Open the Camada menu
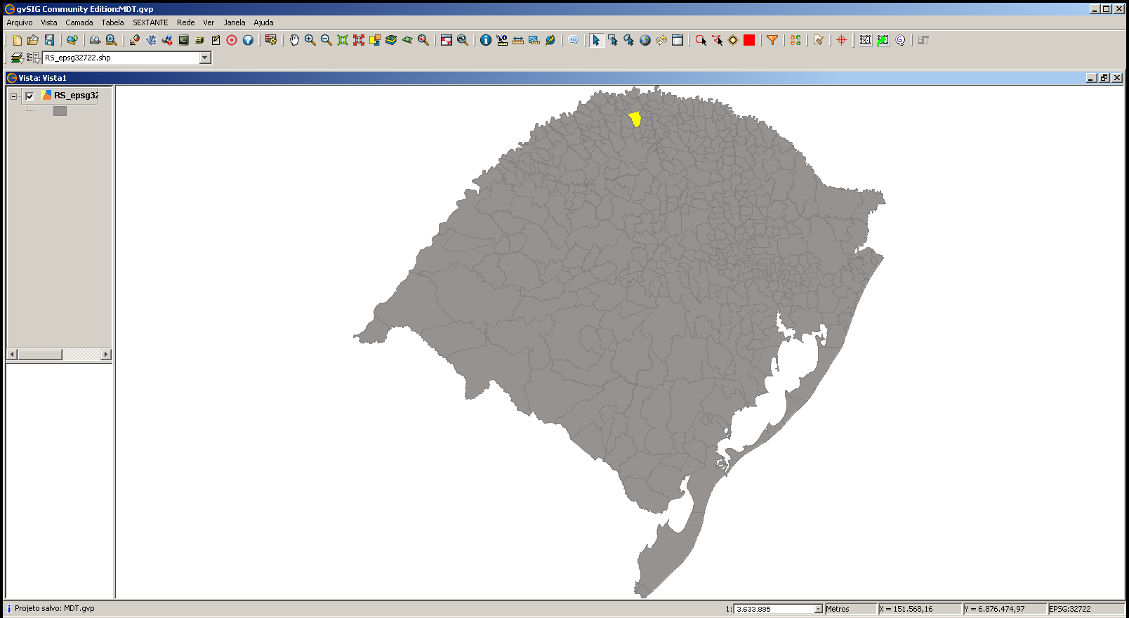This screenshot has height=618, width=1129. coord(79,22)
